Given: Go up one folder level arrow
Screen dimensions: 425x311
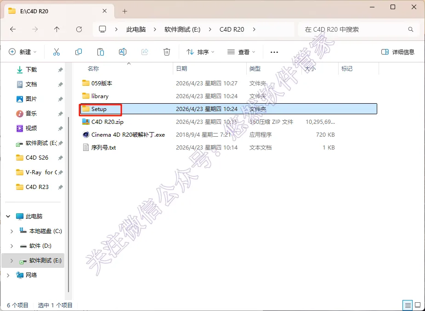Looking at the screenshot, I should [x=57, y=29].
